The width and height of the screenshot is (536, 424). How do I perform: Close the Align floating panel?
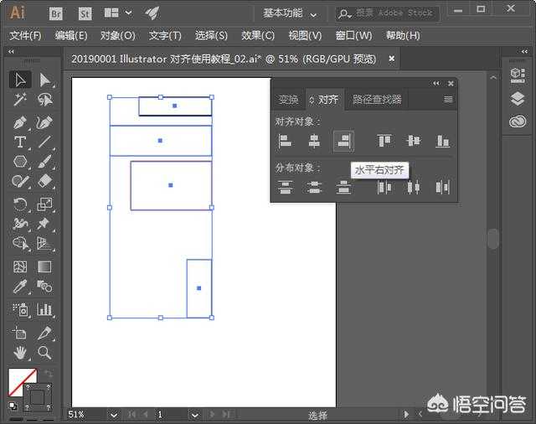451,84
